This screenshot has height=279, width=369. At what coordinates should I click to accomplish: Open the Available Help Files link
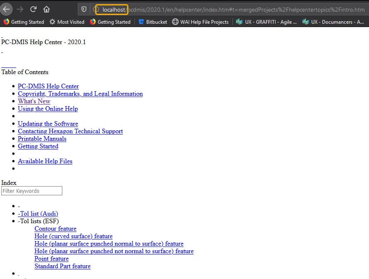coord(45,161)
